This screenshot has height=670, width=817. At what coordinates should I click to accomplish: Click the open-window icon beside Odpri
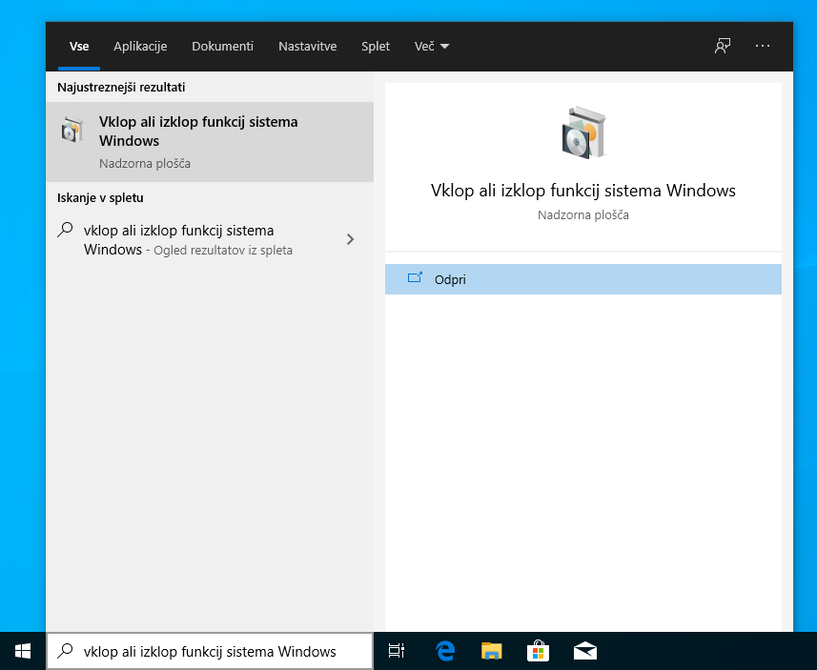[x=415, y=278]
